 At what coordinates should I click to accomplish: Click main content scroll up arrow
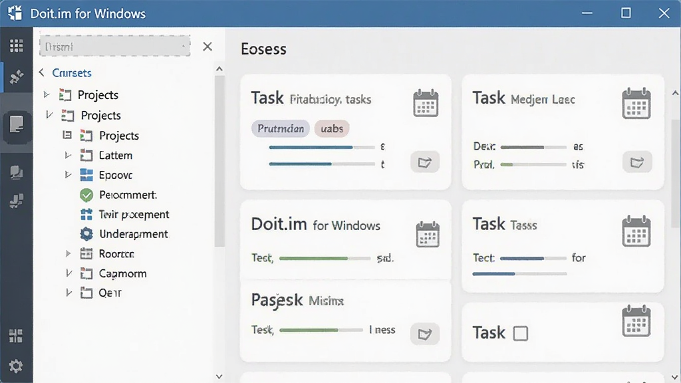tap(676, 93)
